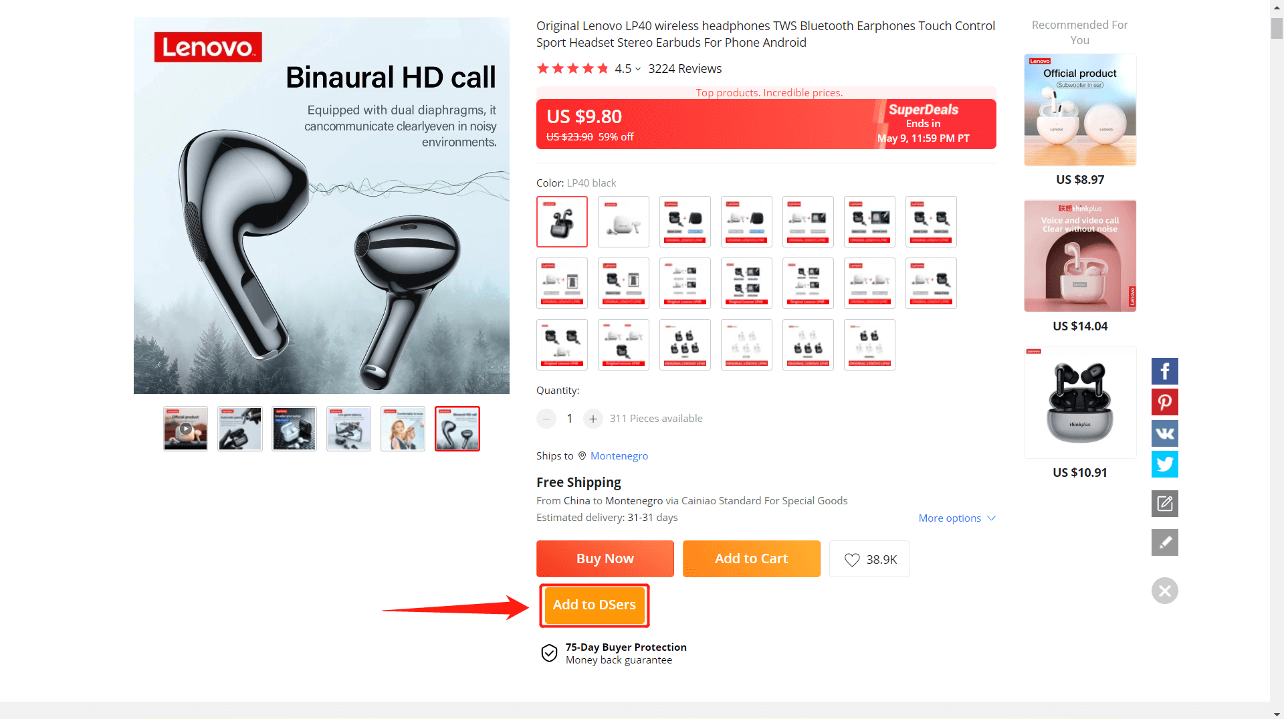This screenshot has height=719, width=1284.
Task: Dismiss sidebar with round X icon
Action: point(1164,591)
